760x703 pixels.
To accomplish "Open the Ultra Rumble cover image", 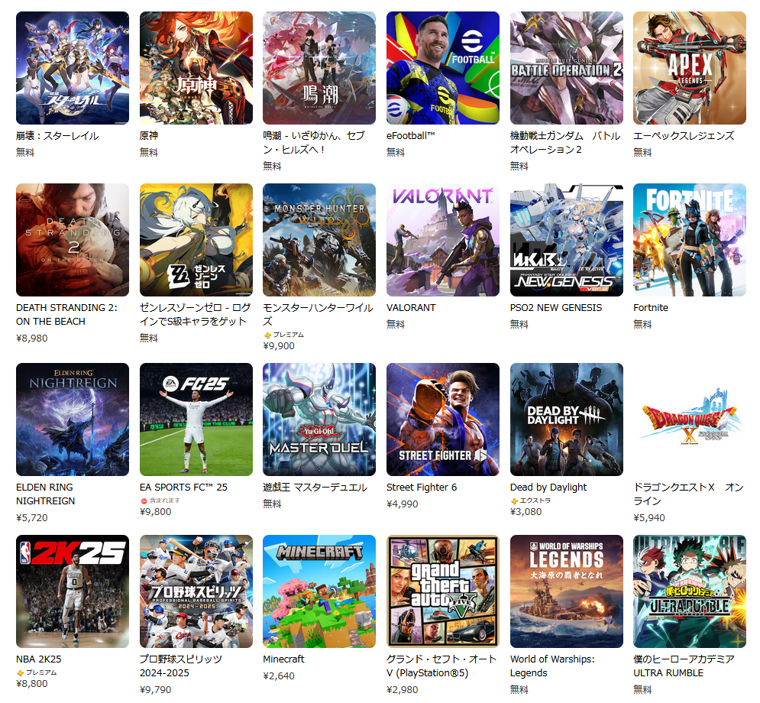I will [x=690, y=591].
